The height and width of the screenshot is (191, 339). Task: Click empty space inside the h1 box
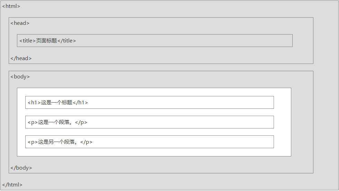[180, 103]
